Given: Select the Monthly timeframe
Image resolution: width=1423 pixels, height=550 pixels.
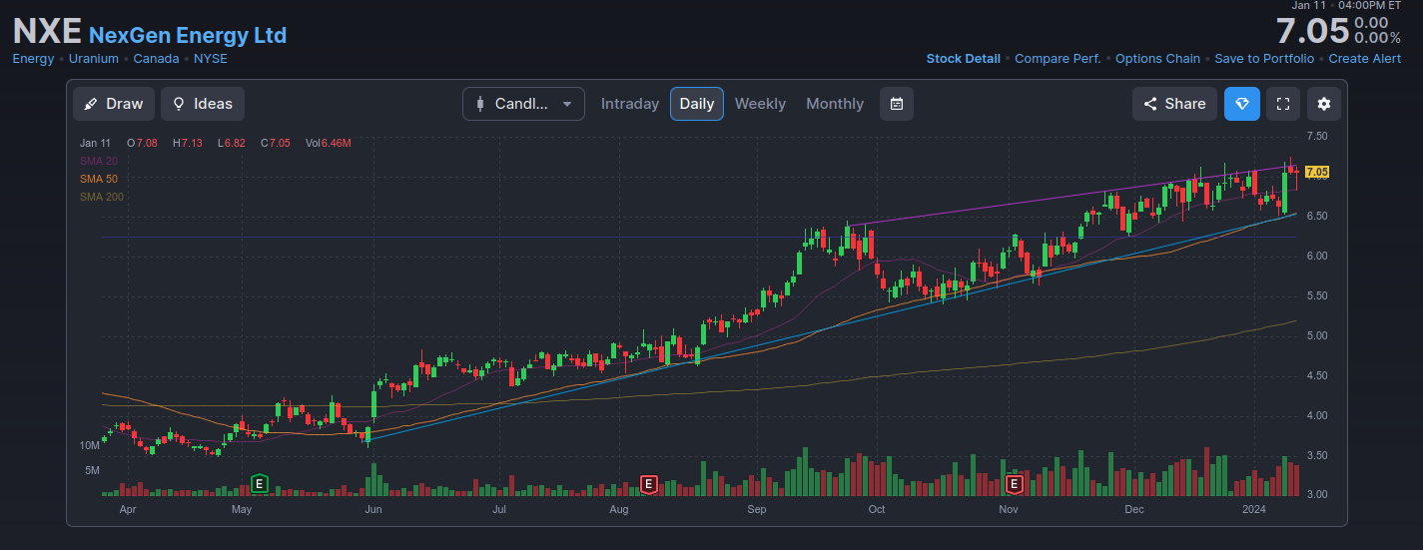Looking at the screenshot, I should coord(835,104).
